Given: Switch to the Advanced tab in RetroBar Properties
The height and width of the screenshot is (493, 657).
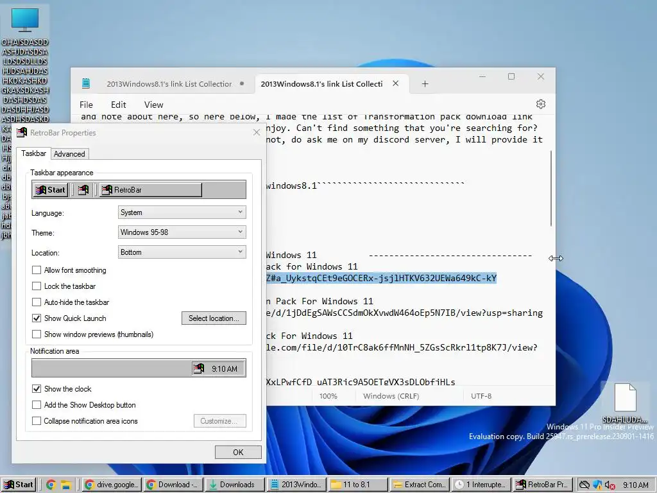Looking at the screenshot, I should coord(69,154).
